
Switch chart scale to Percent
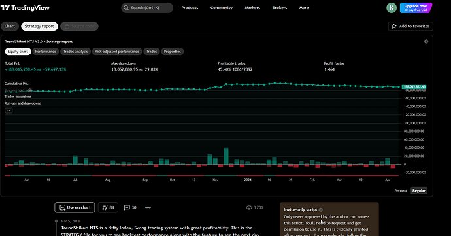coord(401,190)
